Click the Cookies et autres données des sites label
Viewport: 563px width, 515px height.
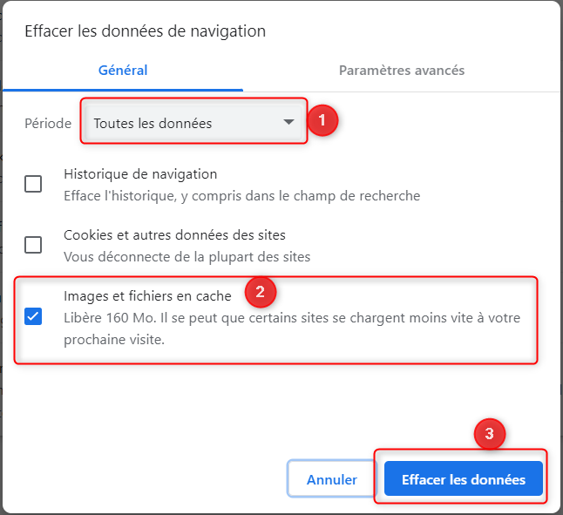(x=174, y=235)
